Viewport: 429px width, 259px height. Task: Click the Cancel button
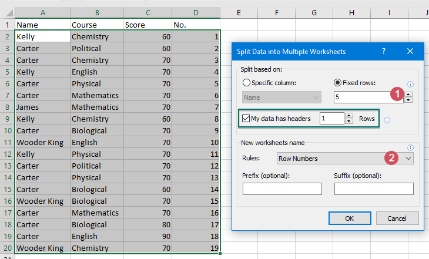pos(397,218)
